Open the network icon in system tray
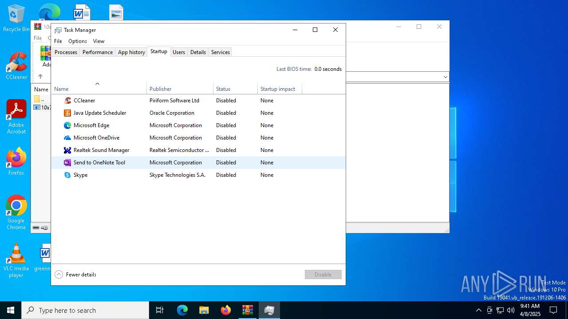568x319 pixels. 500,310
